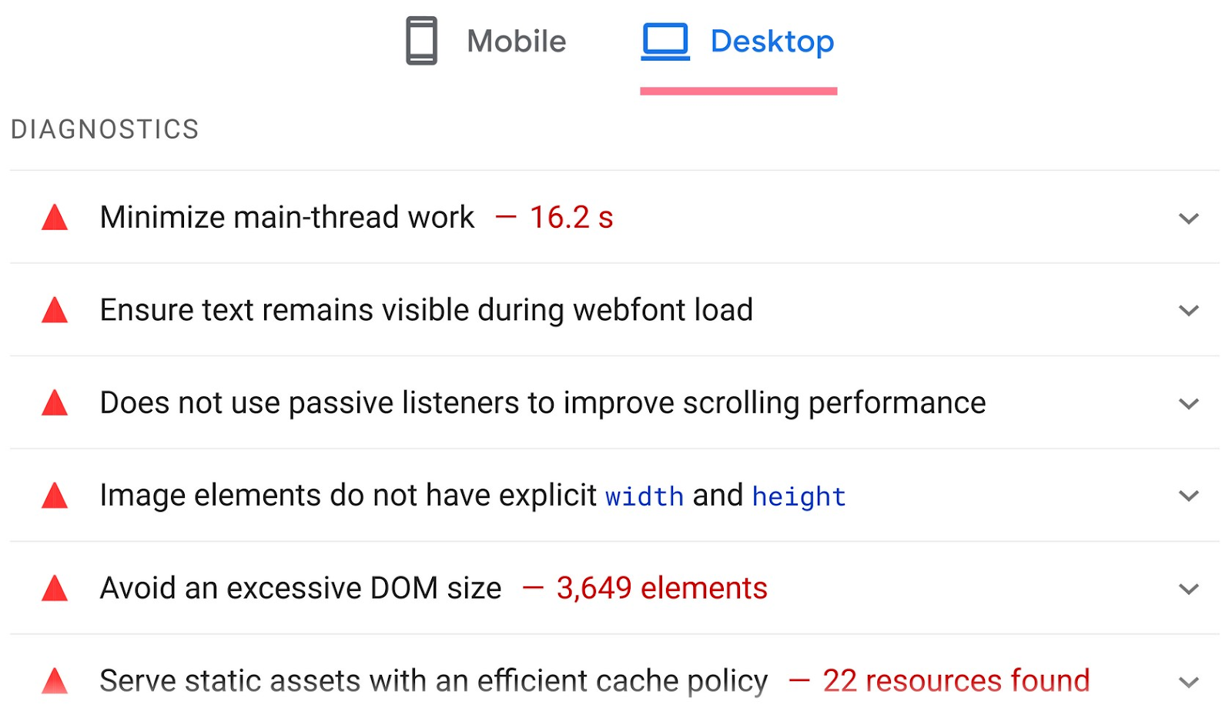The height and width of the screenshot is (718, 1232).
Task: Expand the Minimize main-thread work diagnostic
Action: [1187, 219]
